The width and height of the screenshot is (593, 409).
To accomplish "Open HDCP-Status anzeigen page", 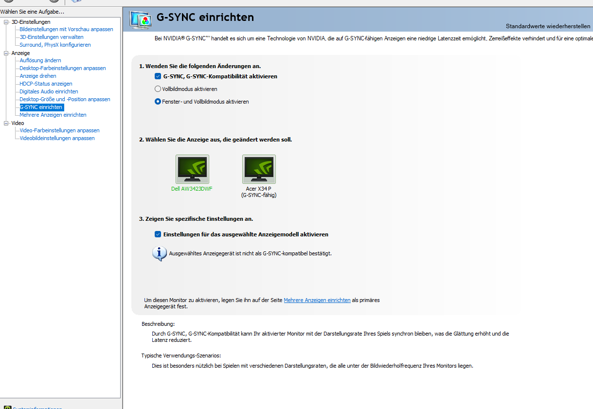I will pyautogui.click(x=46, y=84).
